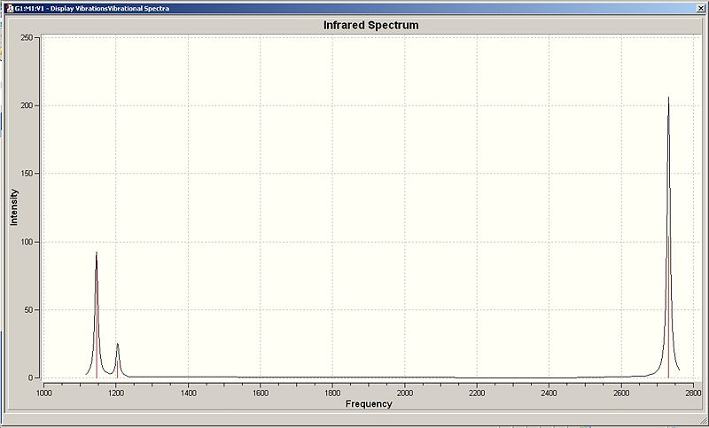Click the GaussView window icon in title bar
Image resolution: width=709 pixels, height=428 pixels.
[x=9, y=8]
